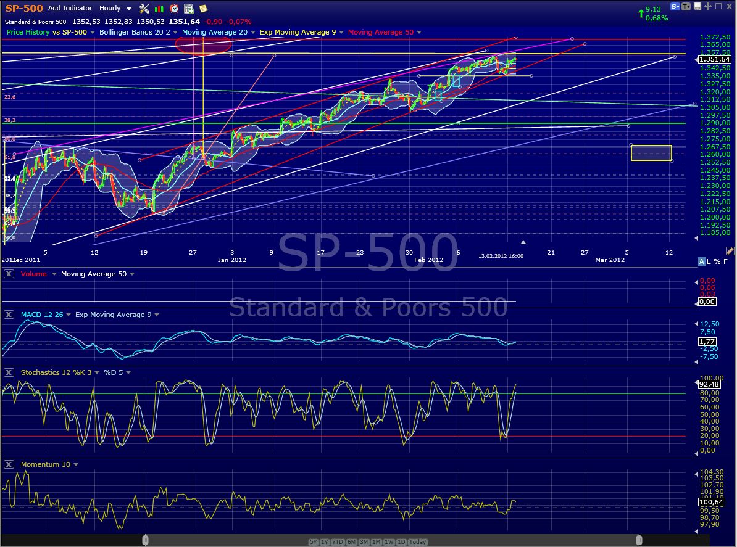Open the chart settings wrench-and-screwdriver icon

point(144,9)
